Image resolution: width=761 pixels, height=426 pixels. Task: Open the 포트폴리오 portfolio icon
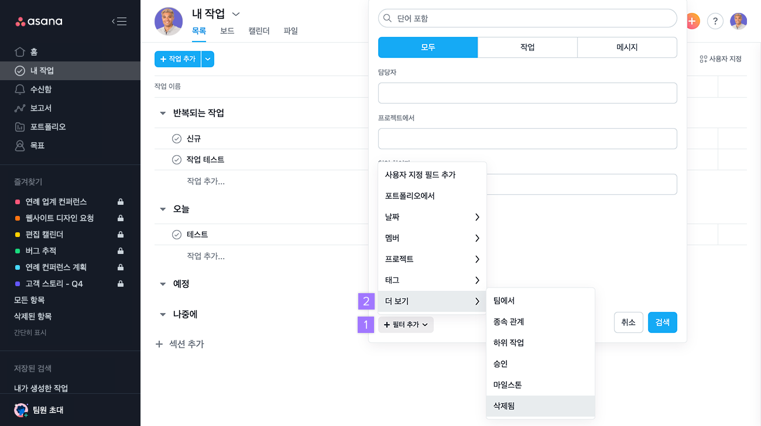20,127
